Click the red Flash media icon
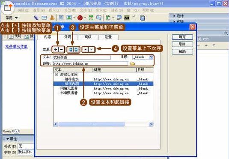The height and width of the screenshot is (159, 229). [80, 18]
